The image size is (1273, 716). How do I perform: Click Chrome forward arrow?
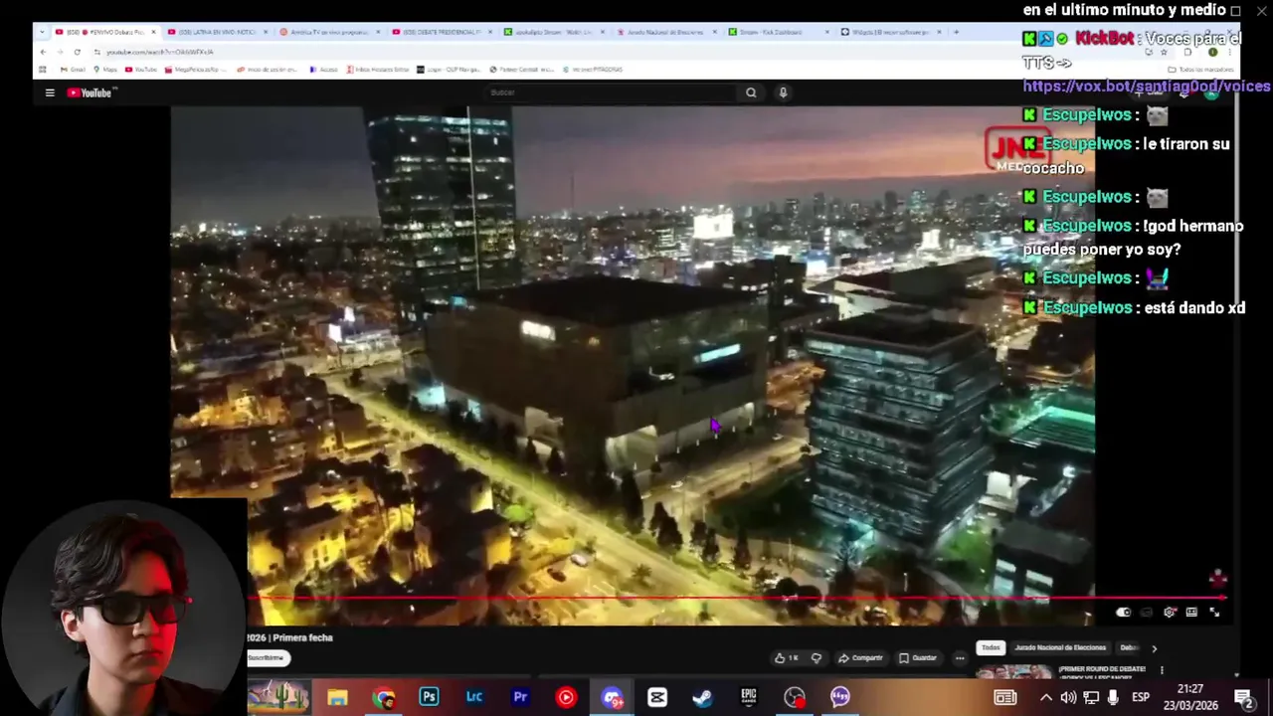60,52
